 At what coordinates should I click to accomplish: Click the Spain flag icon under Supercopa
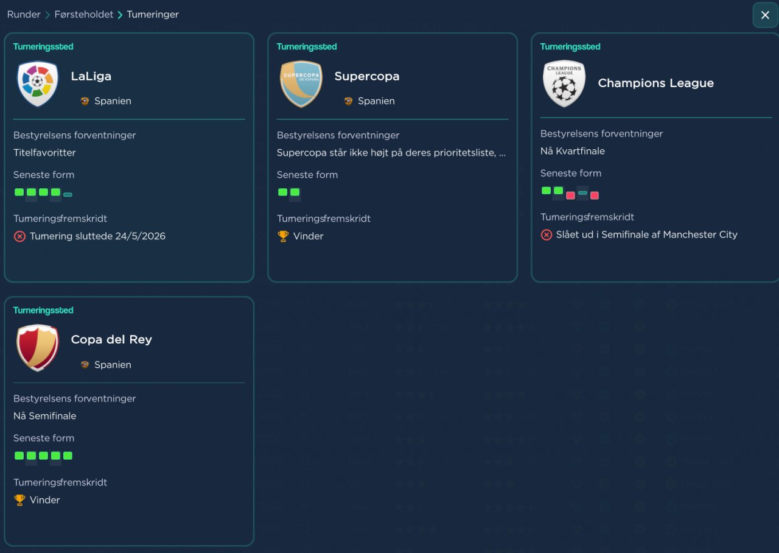[x=349, y=101]
